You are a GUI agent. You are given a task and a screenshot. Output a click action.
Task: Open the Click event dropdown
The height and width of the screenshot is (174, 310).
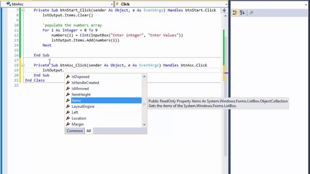[x=226, y=4]
